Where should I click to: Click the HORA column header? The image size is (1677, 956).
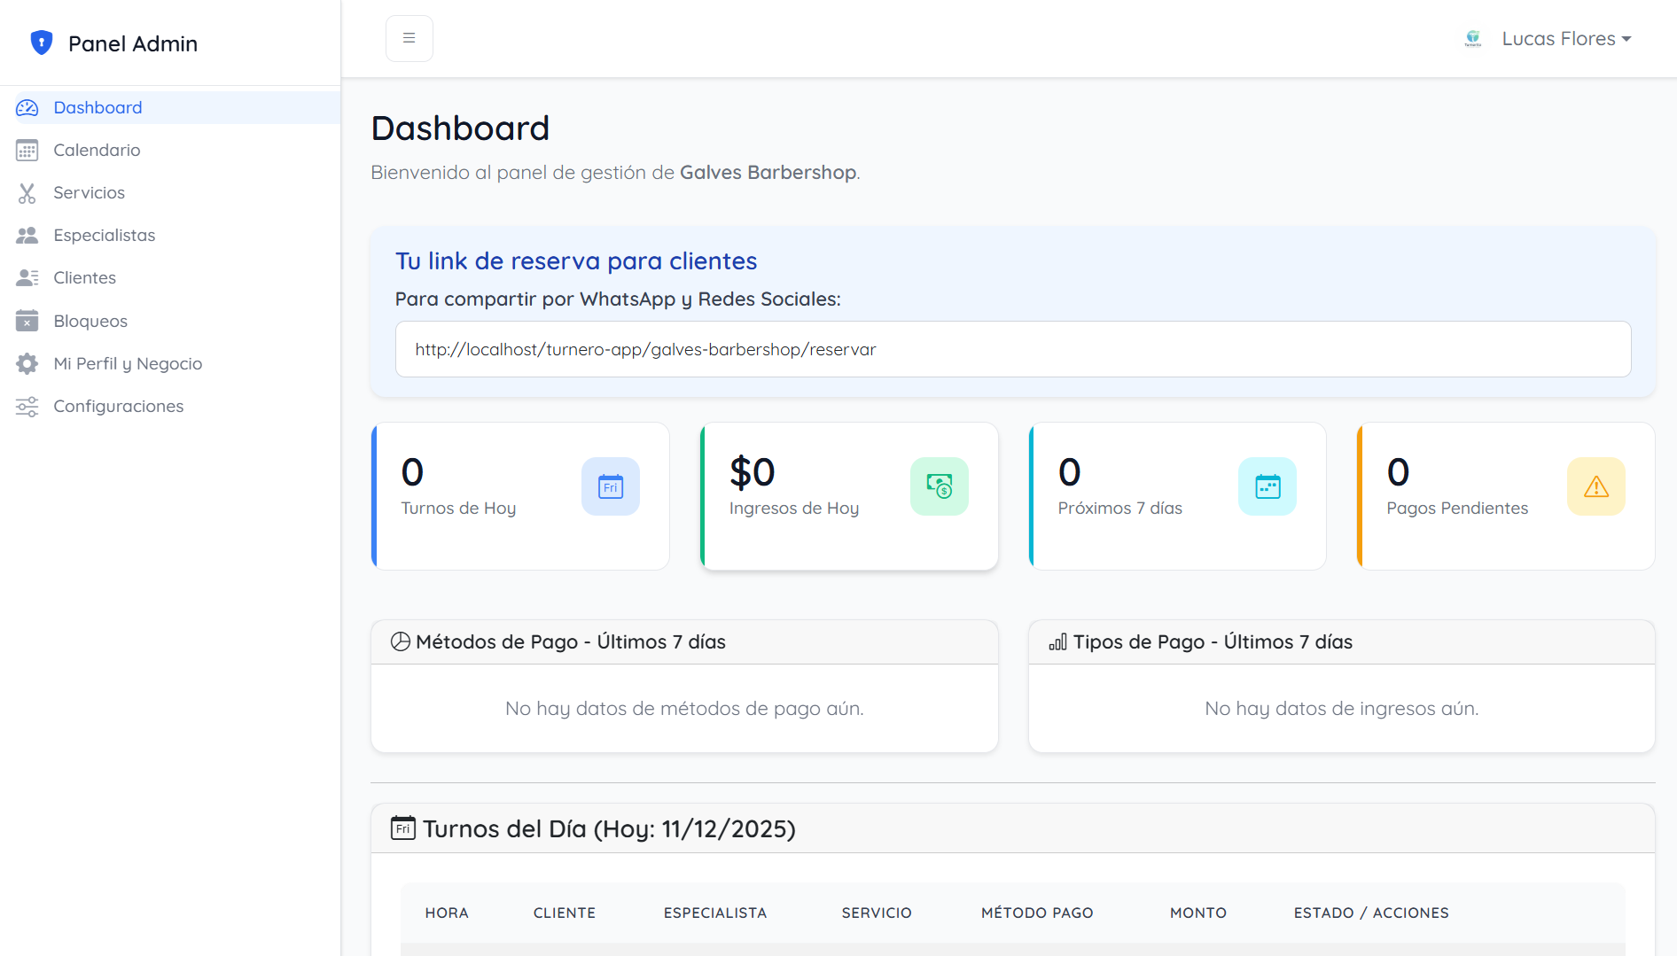(447, 913)
